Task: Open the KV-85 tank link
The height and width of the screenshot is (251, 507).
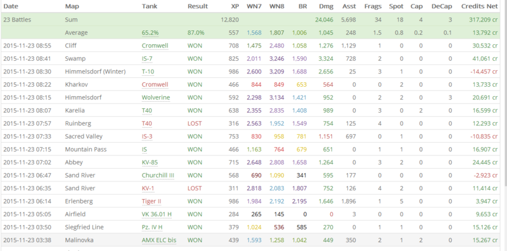Action: point(150,162)
